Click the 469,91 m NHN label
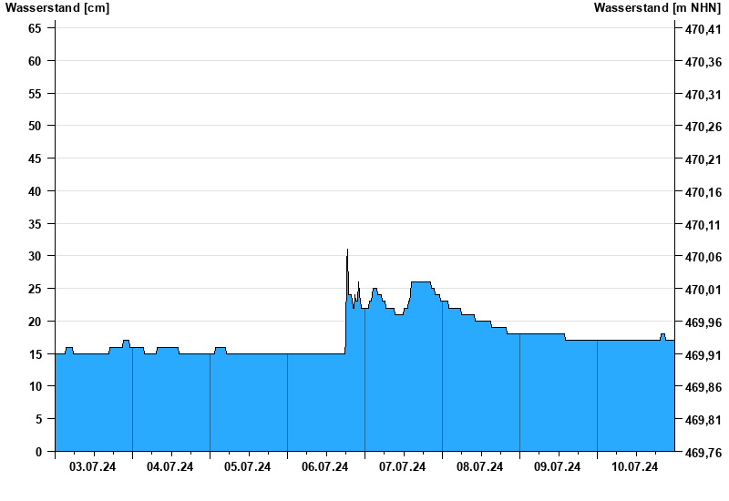The height and width of the screenshot is (501, 729). tap(703, 355)
